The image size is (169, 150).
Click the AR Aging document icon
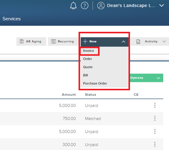21,41
